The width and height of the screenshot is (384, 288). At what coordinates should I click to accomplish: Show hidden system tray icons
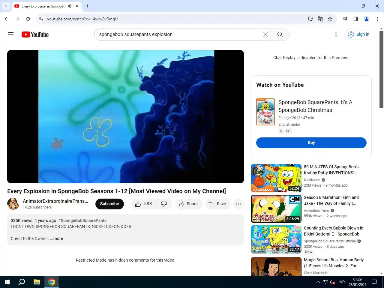pos(318,282)
